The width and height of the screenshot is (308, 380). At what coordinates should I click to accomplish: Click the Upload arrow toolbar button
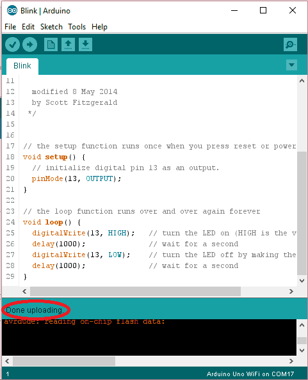coord(29,45)
